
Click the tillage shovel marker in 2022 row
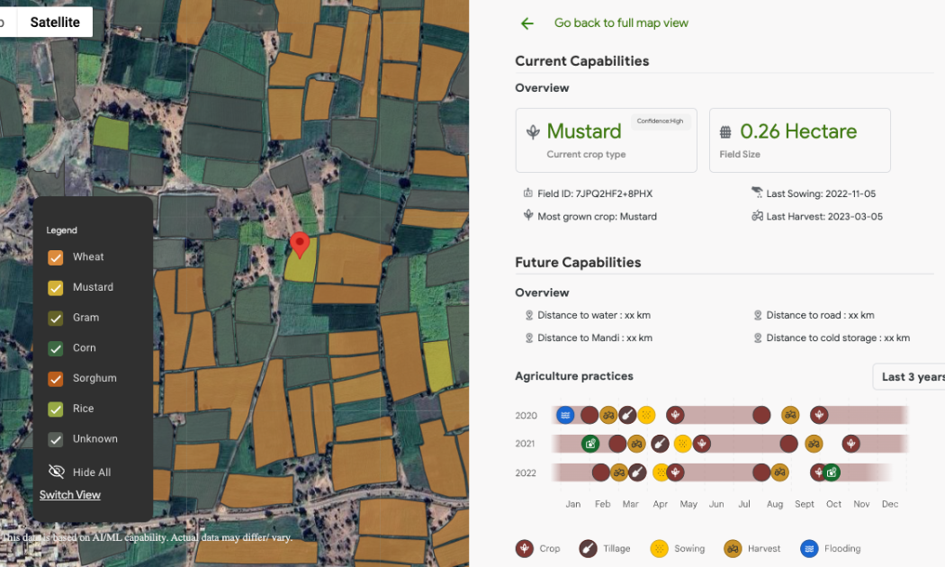click(x=637, y=472)
